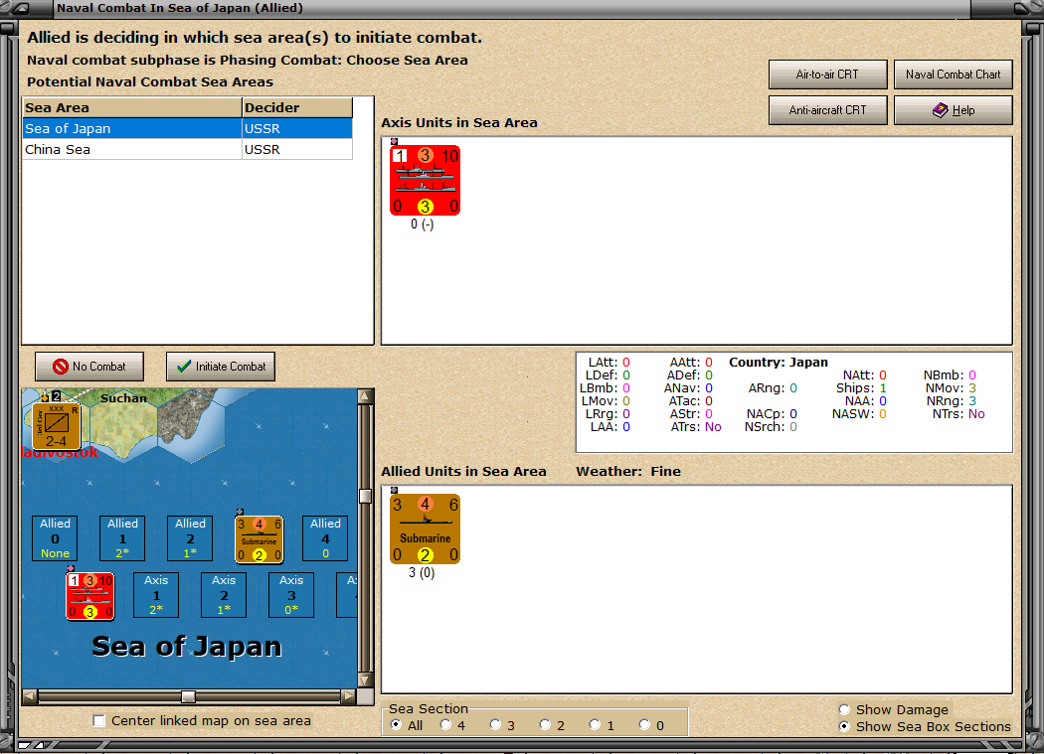Click the map horizontal scrollbar thumb
1044x754 pixels.
click(189, 696)
